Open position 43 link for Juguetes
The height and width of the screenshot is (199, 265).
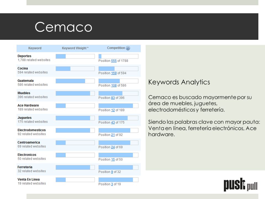(113, 122)
